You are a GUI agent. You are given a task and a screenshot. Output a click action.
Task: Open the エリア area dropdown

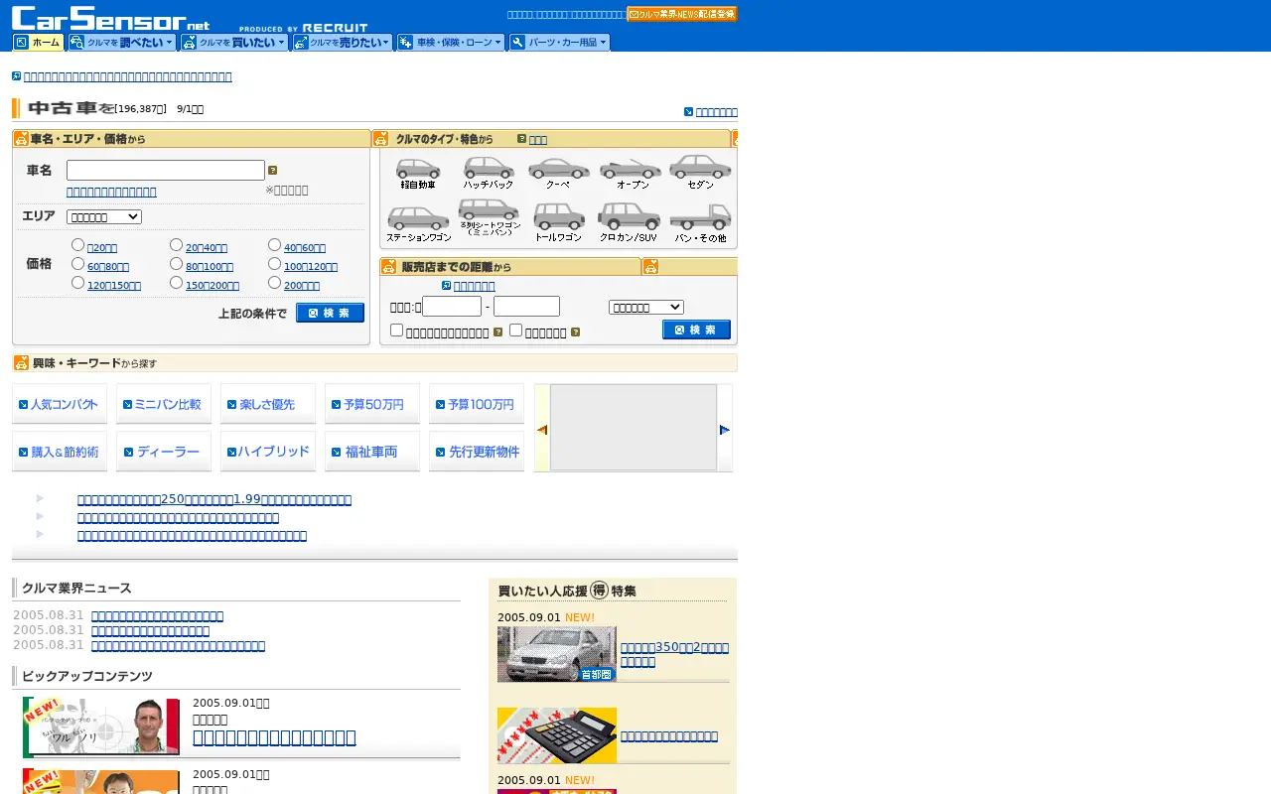pyautogui.click(x=104, y=216)
